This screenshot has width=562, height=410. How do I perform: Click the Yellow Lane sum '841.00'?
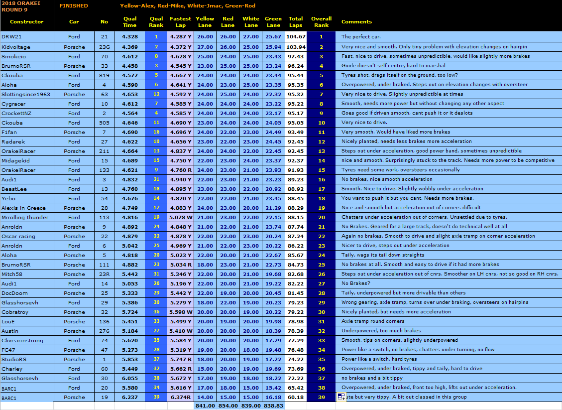(205, 406)
